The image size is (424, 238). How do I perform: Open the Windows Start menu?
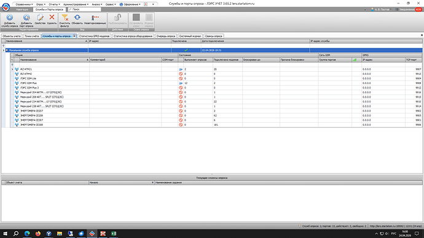pos(5,234)
